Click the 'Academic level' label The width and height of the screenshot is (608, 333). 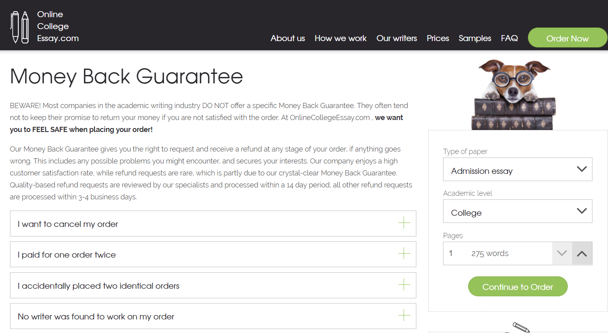(x=467, y=193)
